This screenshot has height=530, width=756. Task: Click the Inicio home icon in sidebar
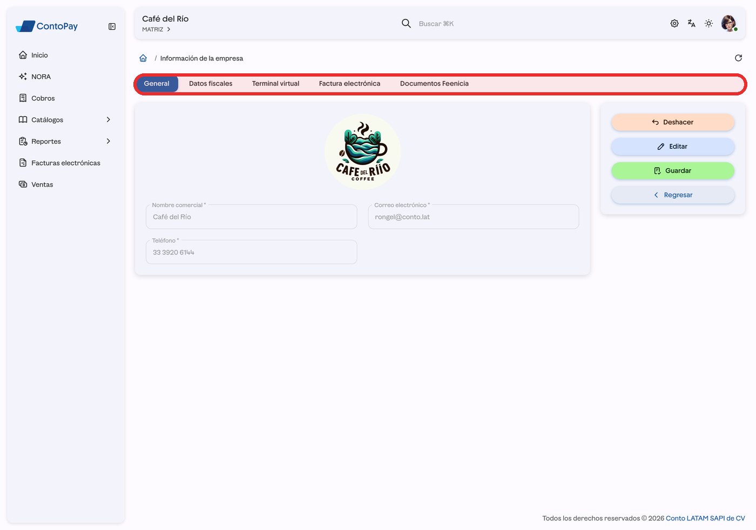(23, 55)
